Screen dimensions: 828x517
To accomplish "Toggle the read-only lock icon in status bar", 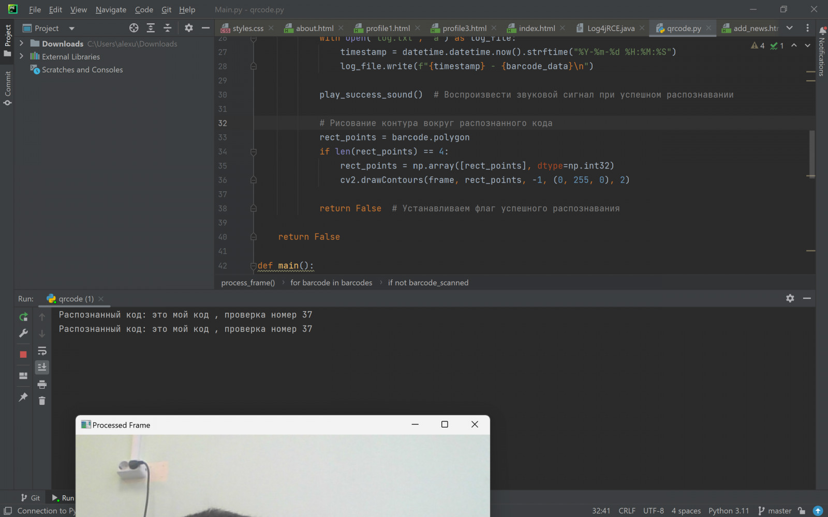I will coord(802,511).
